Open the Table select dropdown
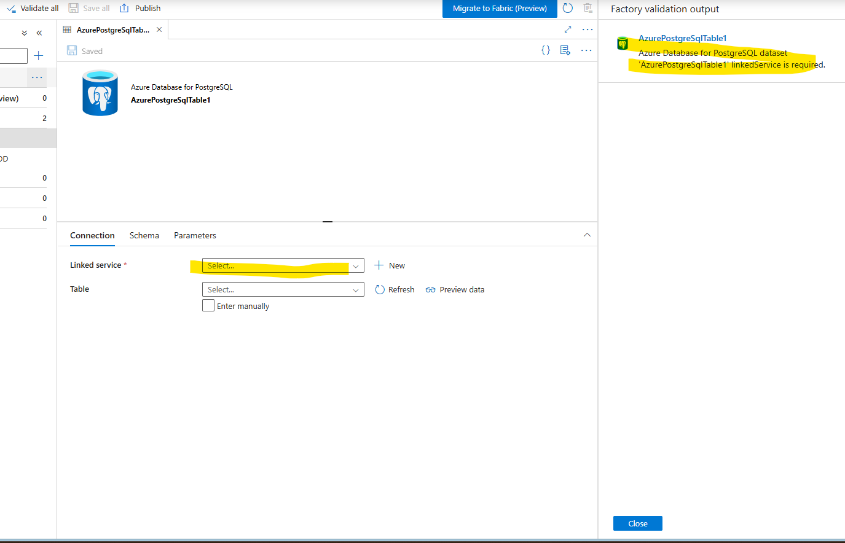Screen dimensions: 845x543 [x=283, y=289]
